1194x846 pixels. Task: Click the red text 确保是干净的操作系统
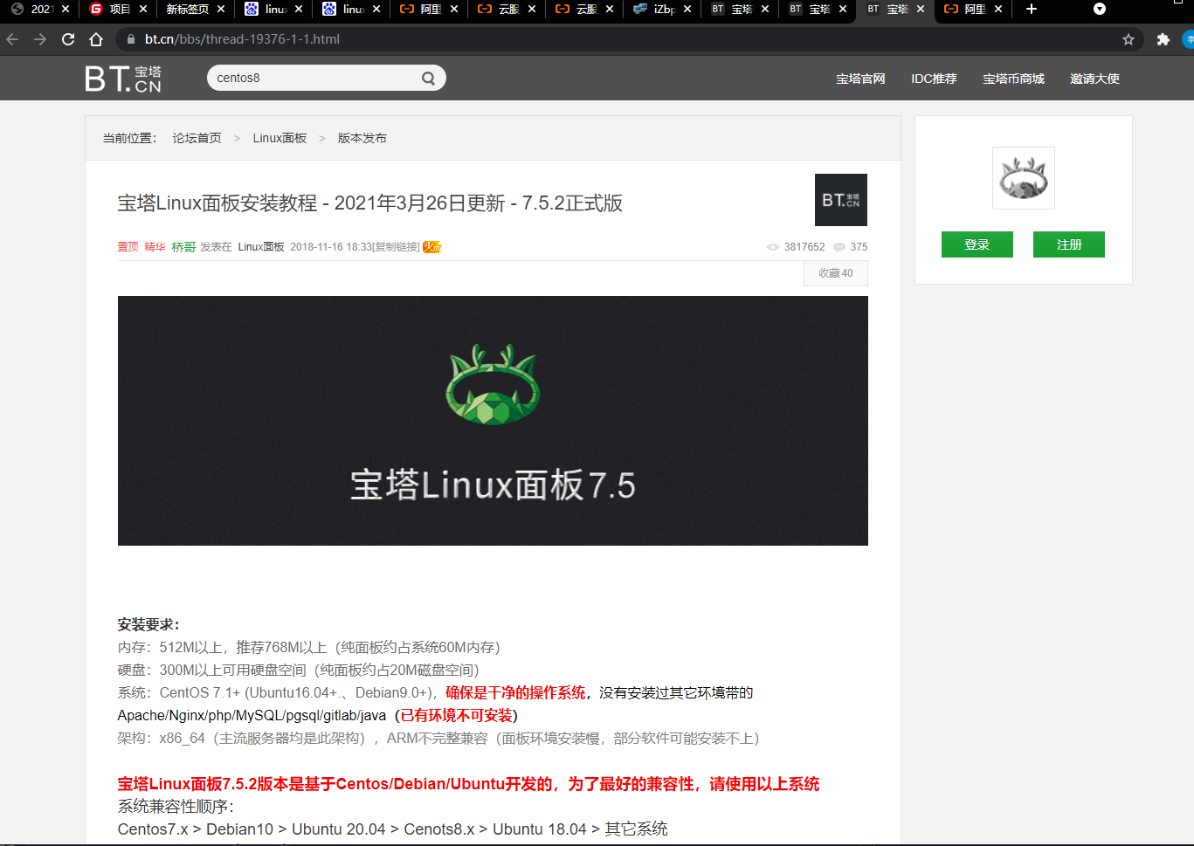tap(515, 692)
